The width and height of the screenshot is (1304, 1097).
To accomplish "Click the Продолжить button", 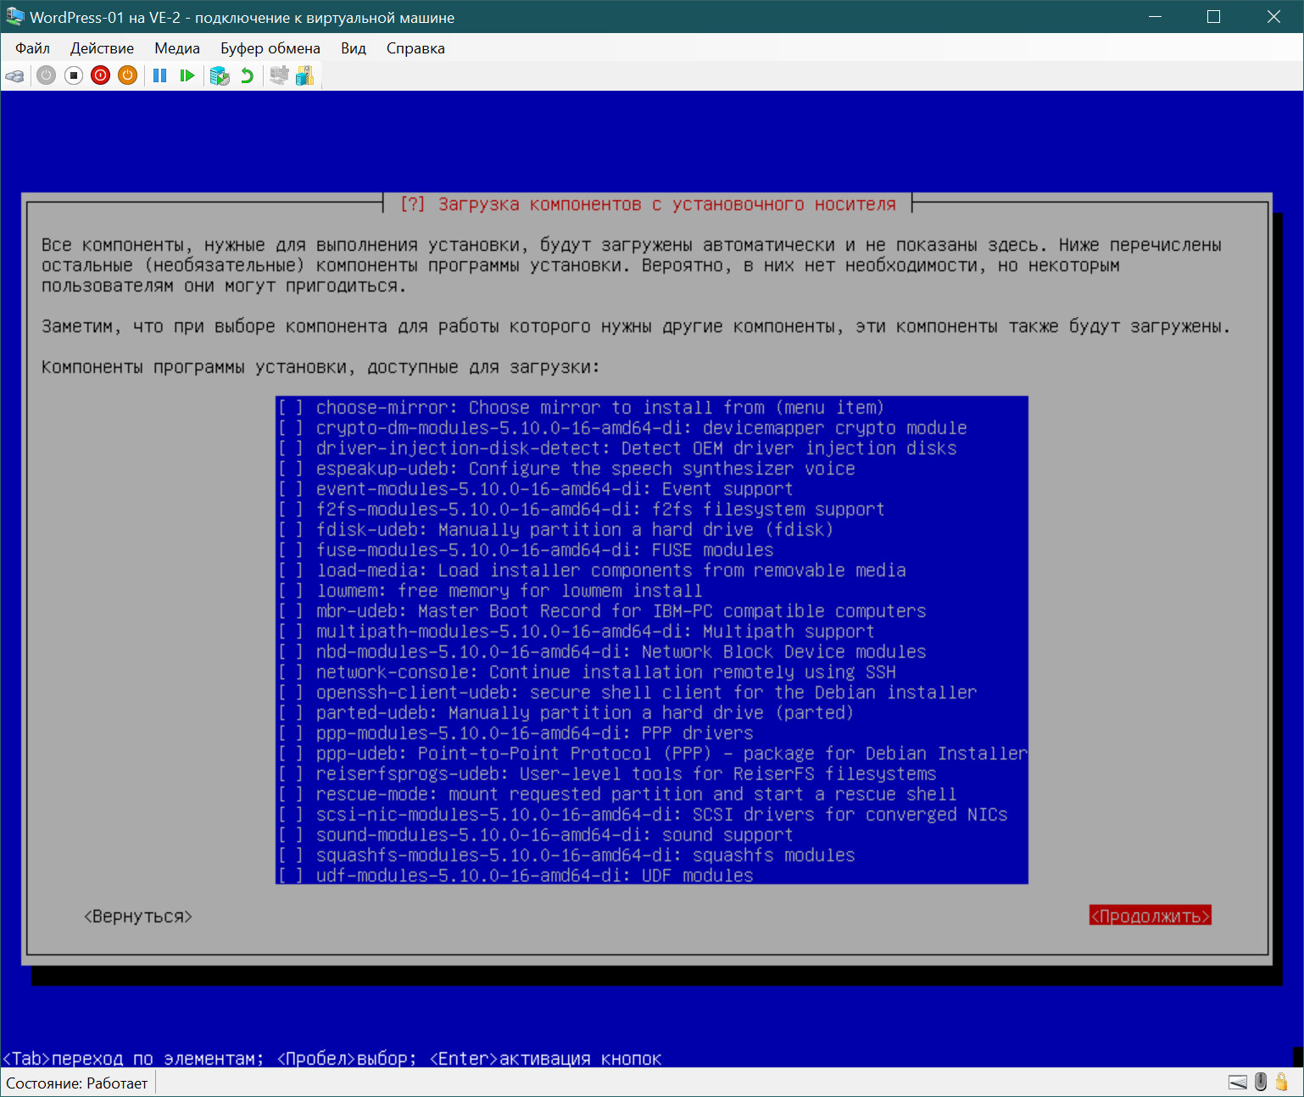I will 1150,916.
